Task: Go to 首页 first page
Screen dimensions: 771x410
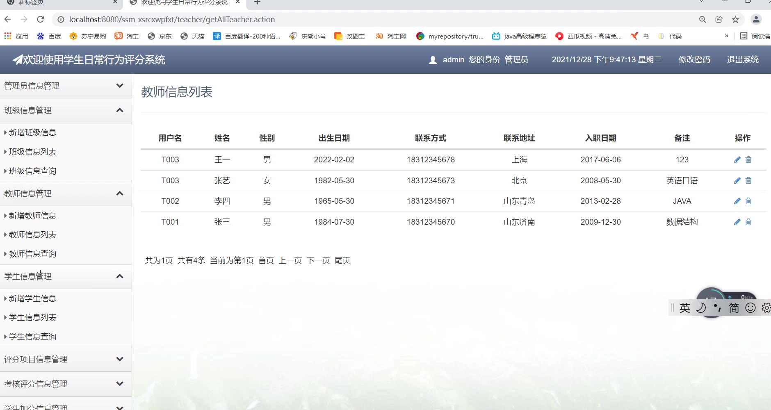Action: [266, 260]
